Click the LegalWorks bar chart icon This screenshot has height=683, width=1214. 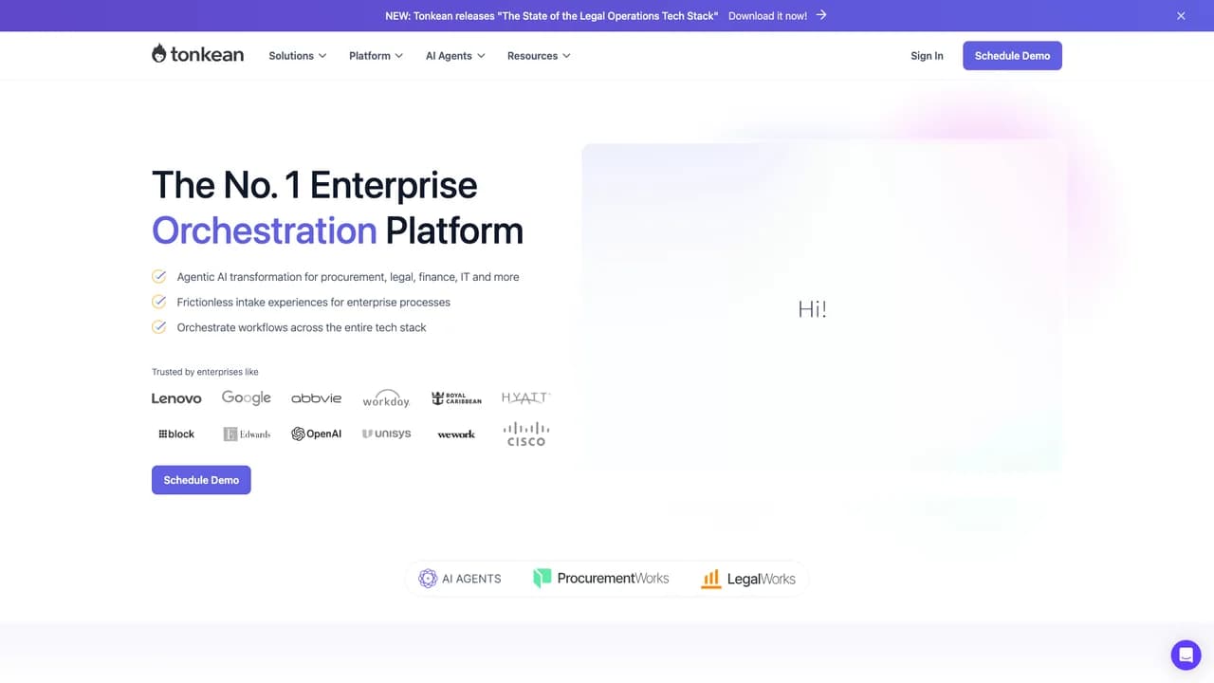click(x=710, y=579)
